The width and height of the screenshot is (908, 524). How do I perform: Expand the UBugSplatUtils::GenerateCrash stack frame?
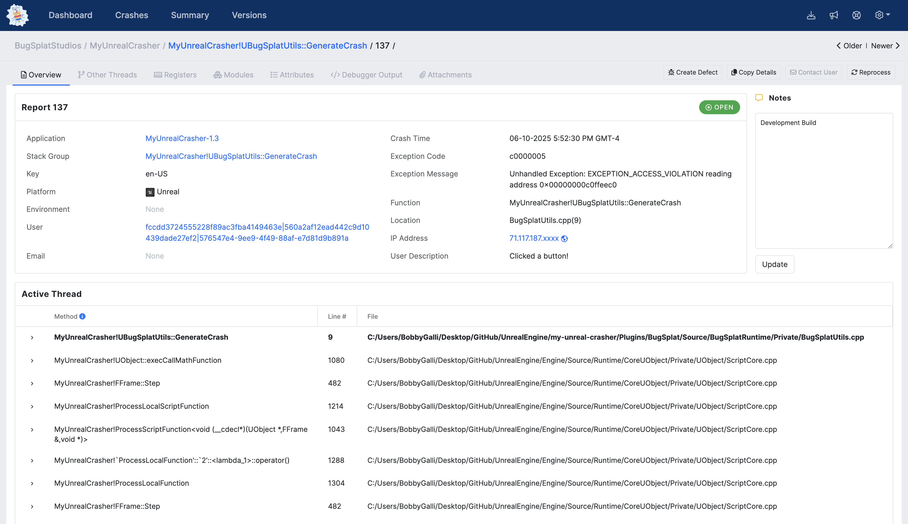[32, 338]
